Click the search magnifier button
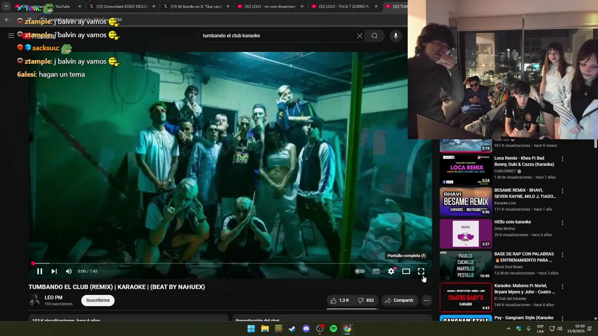The height and width of the screenshot is (336, 598). point(375,36)
